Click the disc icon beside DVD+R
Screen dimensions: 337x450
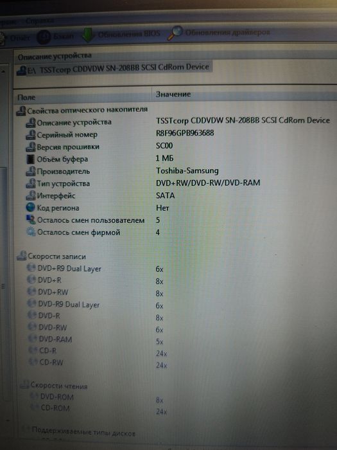pos(31,279)
